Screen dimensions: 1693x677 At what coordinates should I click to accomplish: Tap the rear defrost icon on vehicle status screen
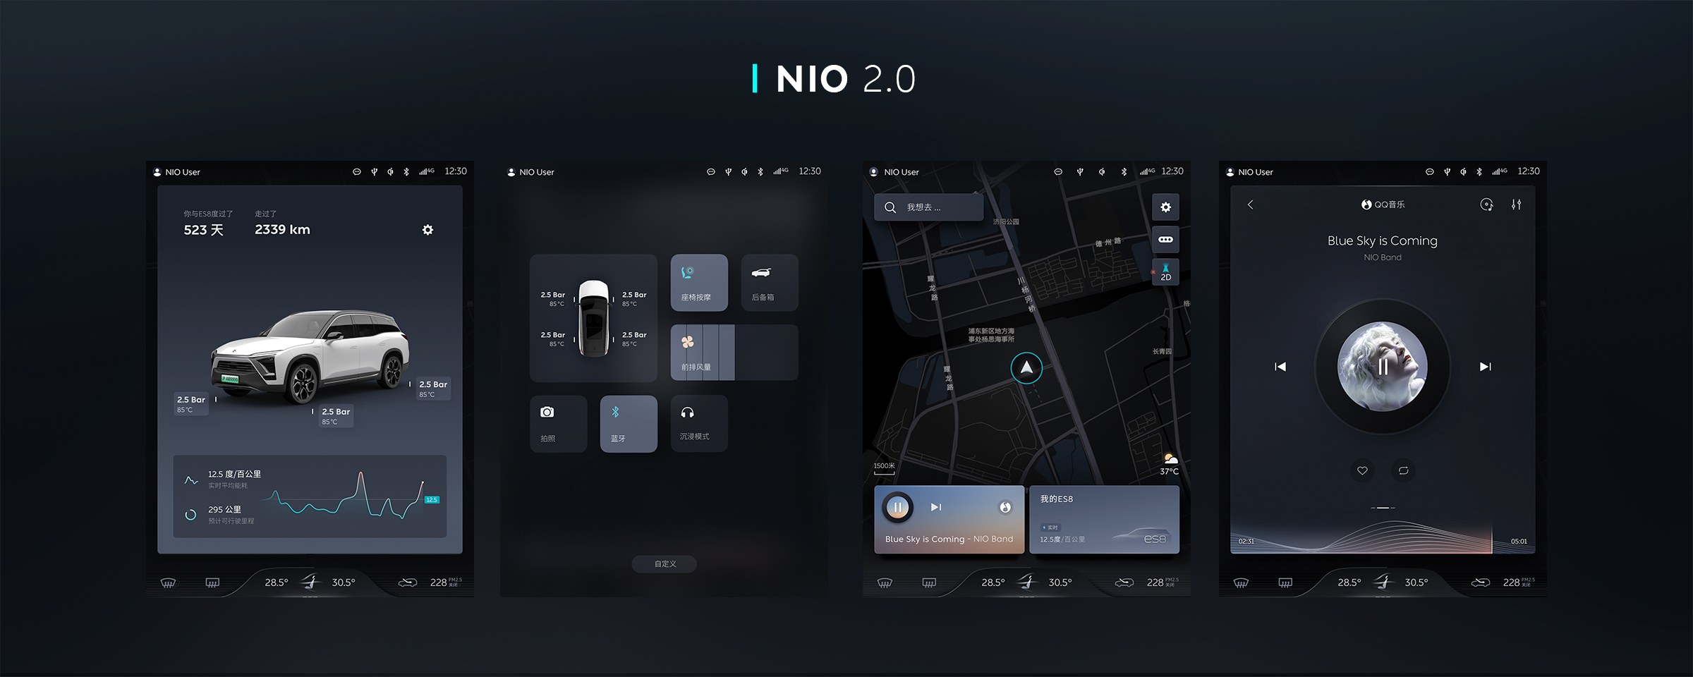(x=212, y=583)
